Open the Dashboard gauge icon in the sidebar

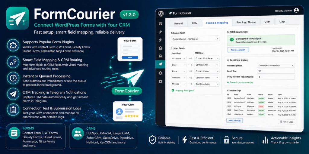pyautogui.click(x=161, y=24)
